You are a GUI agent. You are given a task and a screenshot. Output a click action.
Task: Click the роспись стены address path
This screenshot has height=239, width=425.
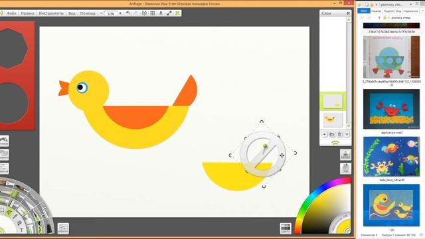[401, 18]
